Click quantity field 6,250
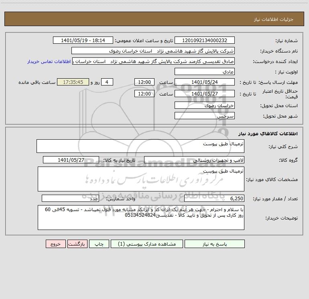This screenshot has height=299, width=309. (x=214, y=198)
